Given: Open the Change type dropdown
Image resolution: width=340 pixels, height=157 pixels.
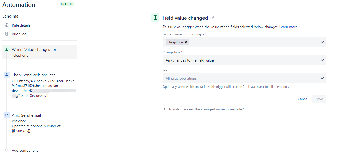Looking at the screenshot, I should 244,60.
